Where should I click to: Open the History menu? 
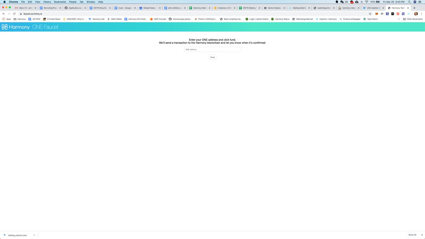[x=47, y=2]
